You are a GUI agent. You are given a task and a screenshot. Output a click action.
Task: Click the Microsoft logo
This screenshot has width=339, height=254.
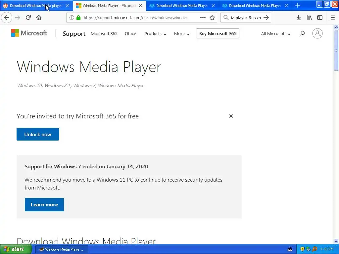[29, 33]
